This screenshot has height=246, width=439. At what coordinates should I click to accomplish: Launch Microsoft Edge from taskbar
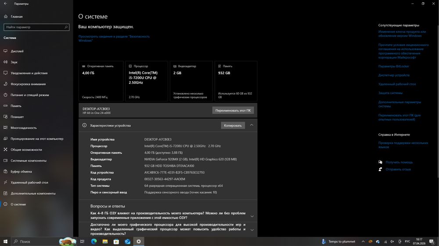tap(94, 242)
